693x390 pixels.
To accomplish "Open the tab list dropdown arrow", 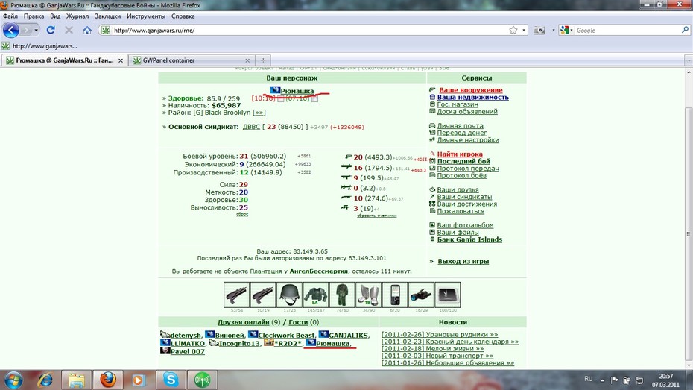I will pyautogui.click(x=689, y=60).
